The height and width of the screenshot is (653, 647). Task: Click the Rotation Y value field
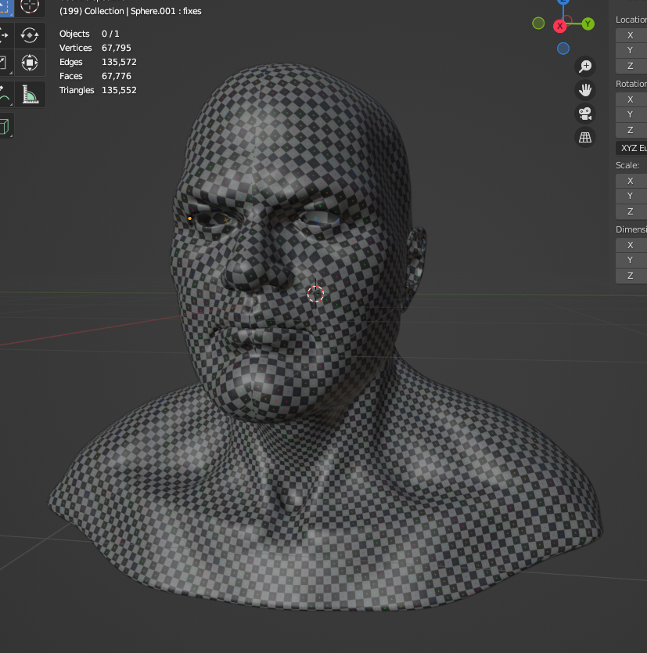click(632, 114)
